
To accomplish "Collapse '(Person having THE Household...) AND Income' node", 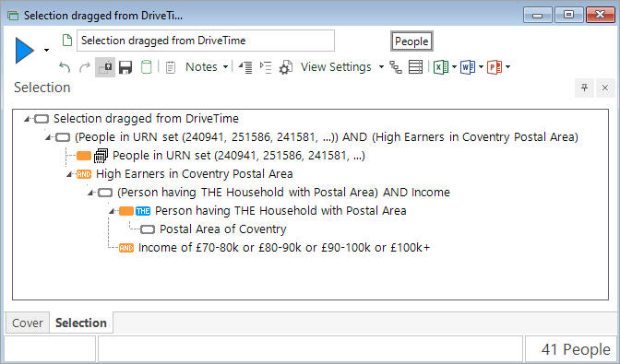I will click(x=90, y=193).
